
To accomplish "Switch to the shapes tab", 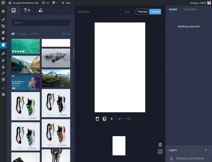I will click(x=41, y=10).
